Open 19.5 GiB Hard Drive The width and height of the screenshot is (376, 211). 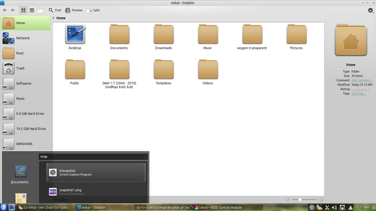pos(26,129)
